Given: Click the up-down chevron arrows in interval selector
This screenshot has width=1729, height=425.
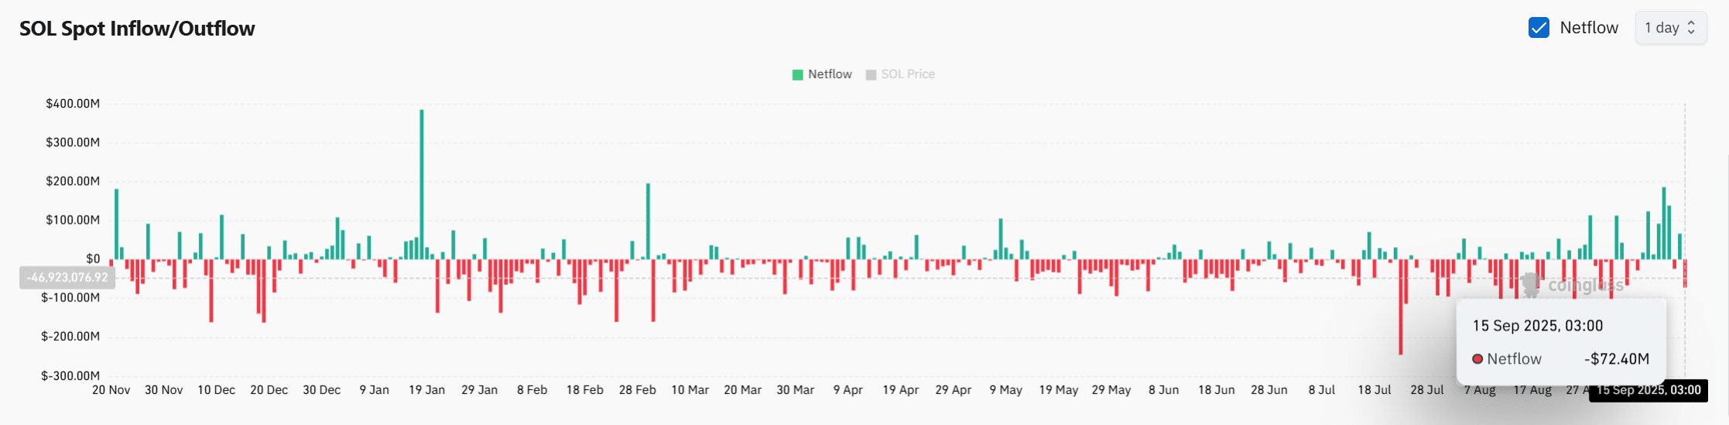Looking at the screenshot, I should tap(1691, 28).
